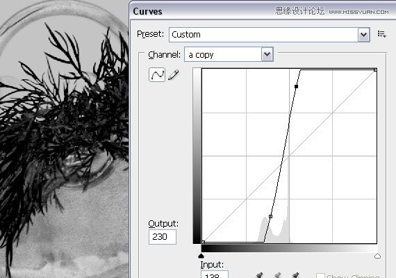This screenshot has height=278, width=396.
Task: Click the white point input slider
Action: pos(377,256)
